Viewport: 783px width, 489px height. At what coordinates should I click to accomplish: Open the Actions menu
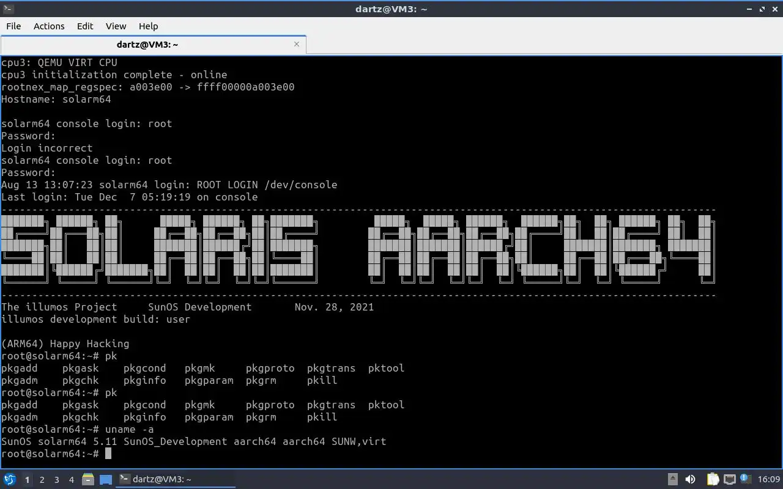click(49, 26)
